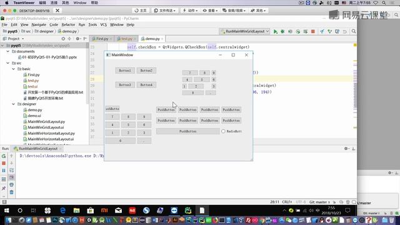The image size is (400, 225).
Task: Click Git: master branch in status bar
Action: click(319, 202)
